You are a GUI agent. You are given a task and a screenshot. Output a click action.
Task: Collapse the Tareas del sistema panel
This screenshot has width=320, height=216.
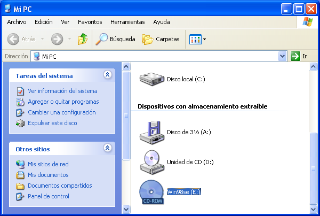click(x=107, y=75)
